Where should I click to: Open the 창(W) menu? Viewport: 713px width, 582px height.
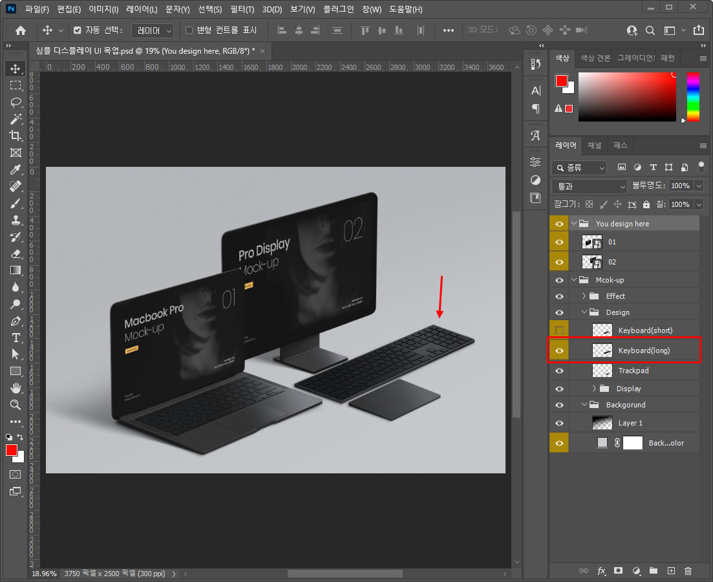(x=372, y=9)
